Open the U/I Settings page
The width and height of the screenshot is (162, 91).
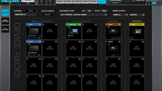(x=5, y=29)
